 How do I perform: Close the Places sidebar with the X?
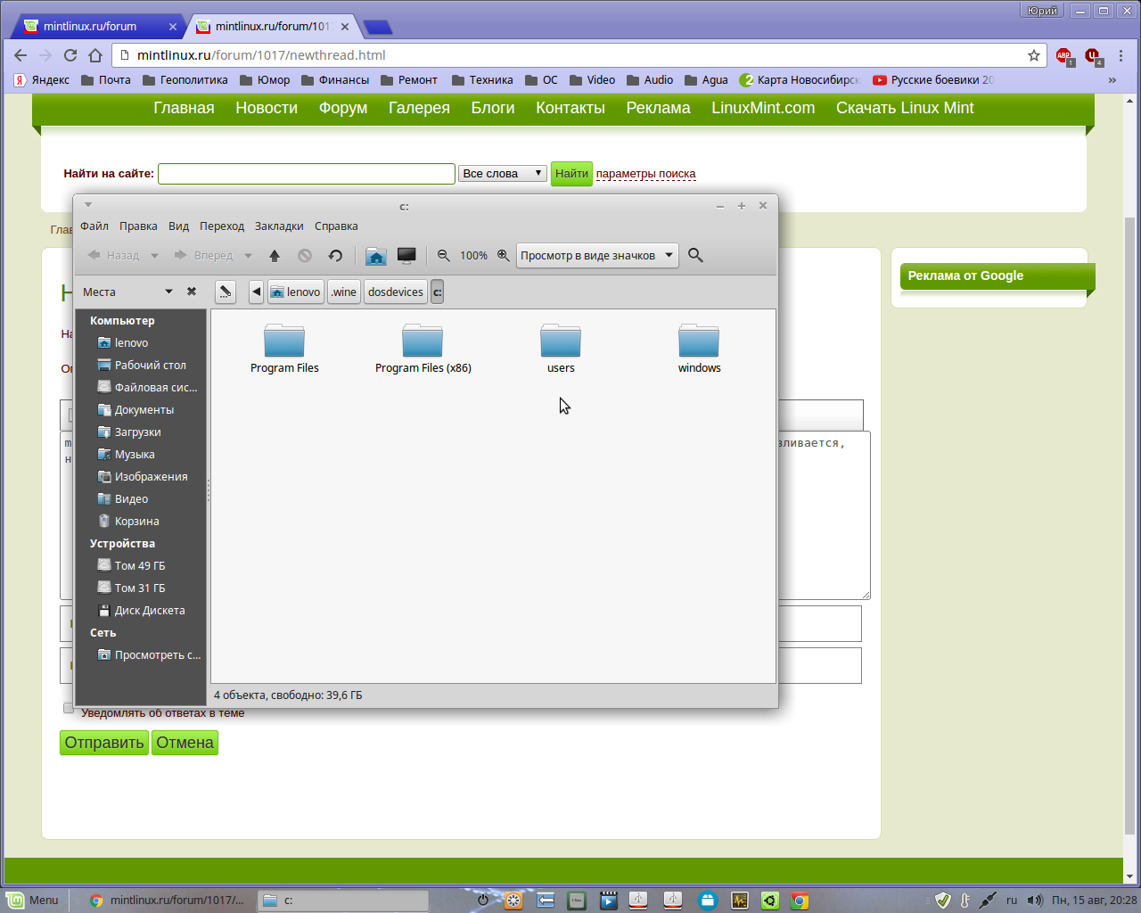pos(192,292)
